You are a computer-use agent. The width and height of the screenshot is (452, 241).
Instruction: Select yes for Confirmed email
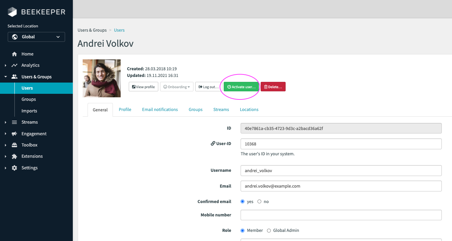[x=242, y=201]
